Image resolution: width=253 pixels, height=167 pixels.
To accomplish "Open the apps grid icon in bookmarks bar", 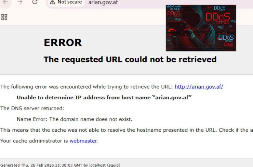I will (4, 17).
